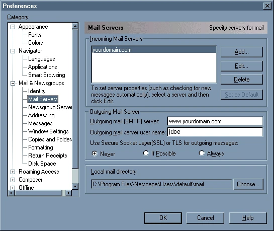The image size is (274, 231).
Task: Click the category list horizontal scrollbar thumb
Action: tap(38, 193)
